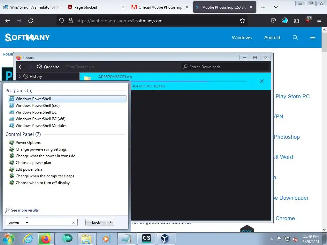
Task: Select Windows PowerShell ISE (x86)
Action: click(67, 119)
